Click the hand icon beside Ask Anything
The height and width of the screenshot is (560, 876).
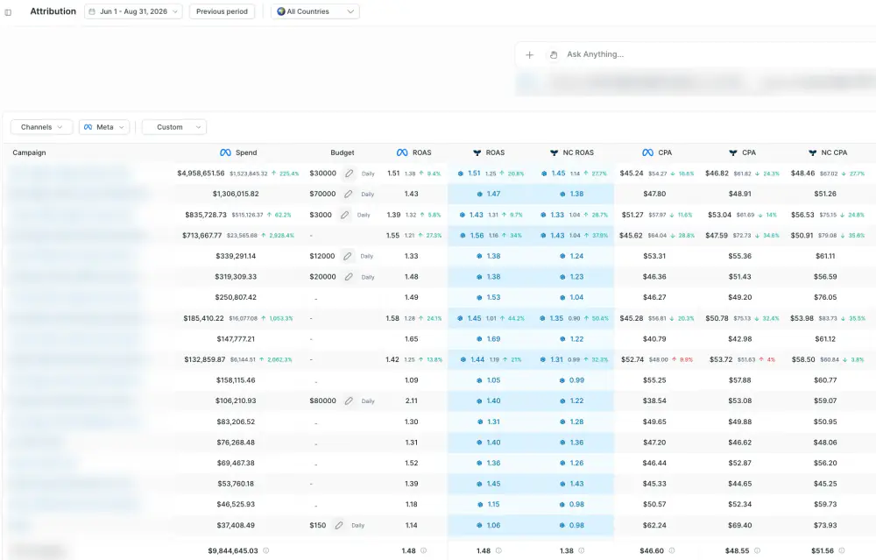tap(553, 54)
